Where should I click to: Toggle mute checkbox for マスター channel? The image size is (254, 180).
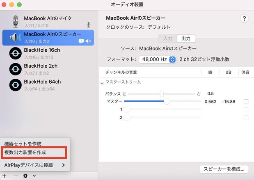pos(246,102)
